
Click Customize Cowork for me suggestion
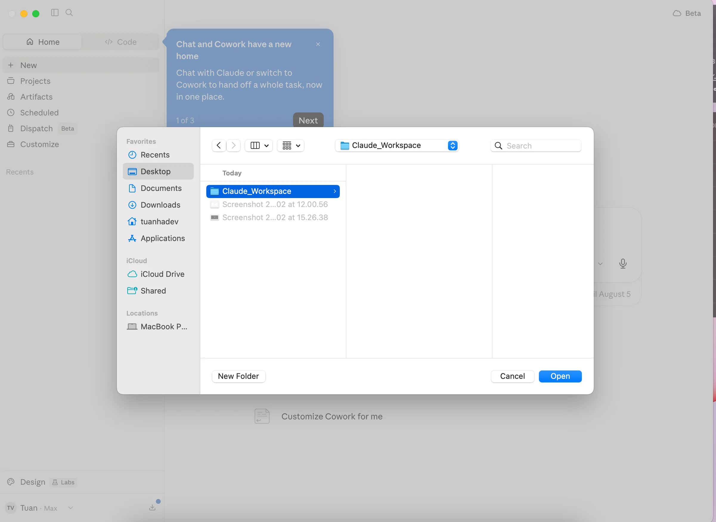[x=332, y=416]
